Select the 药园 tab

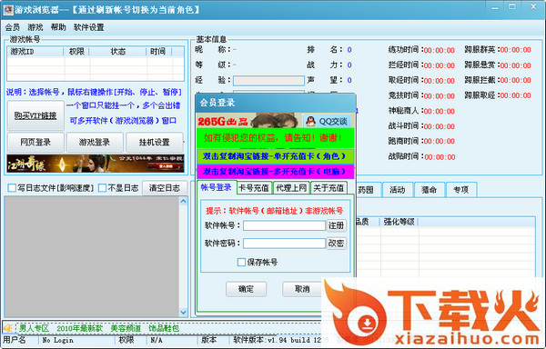point(366,189)
